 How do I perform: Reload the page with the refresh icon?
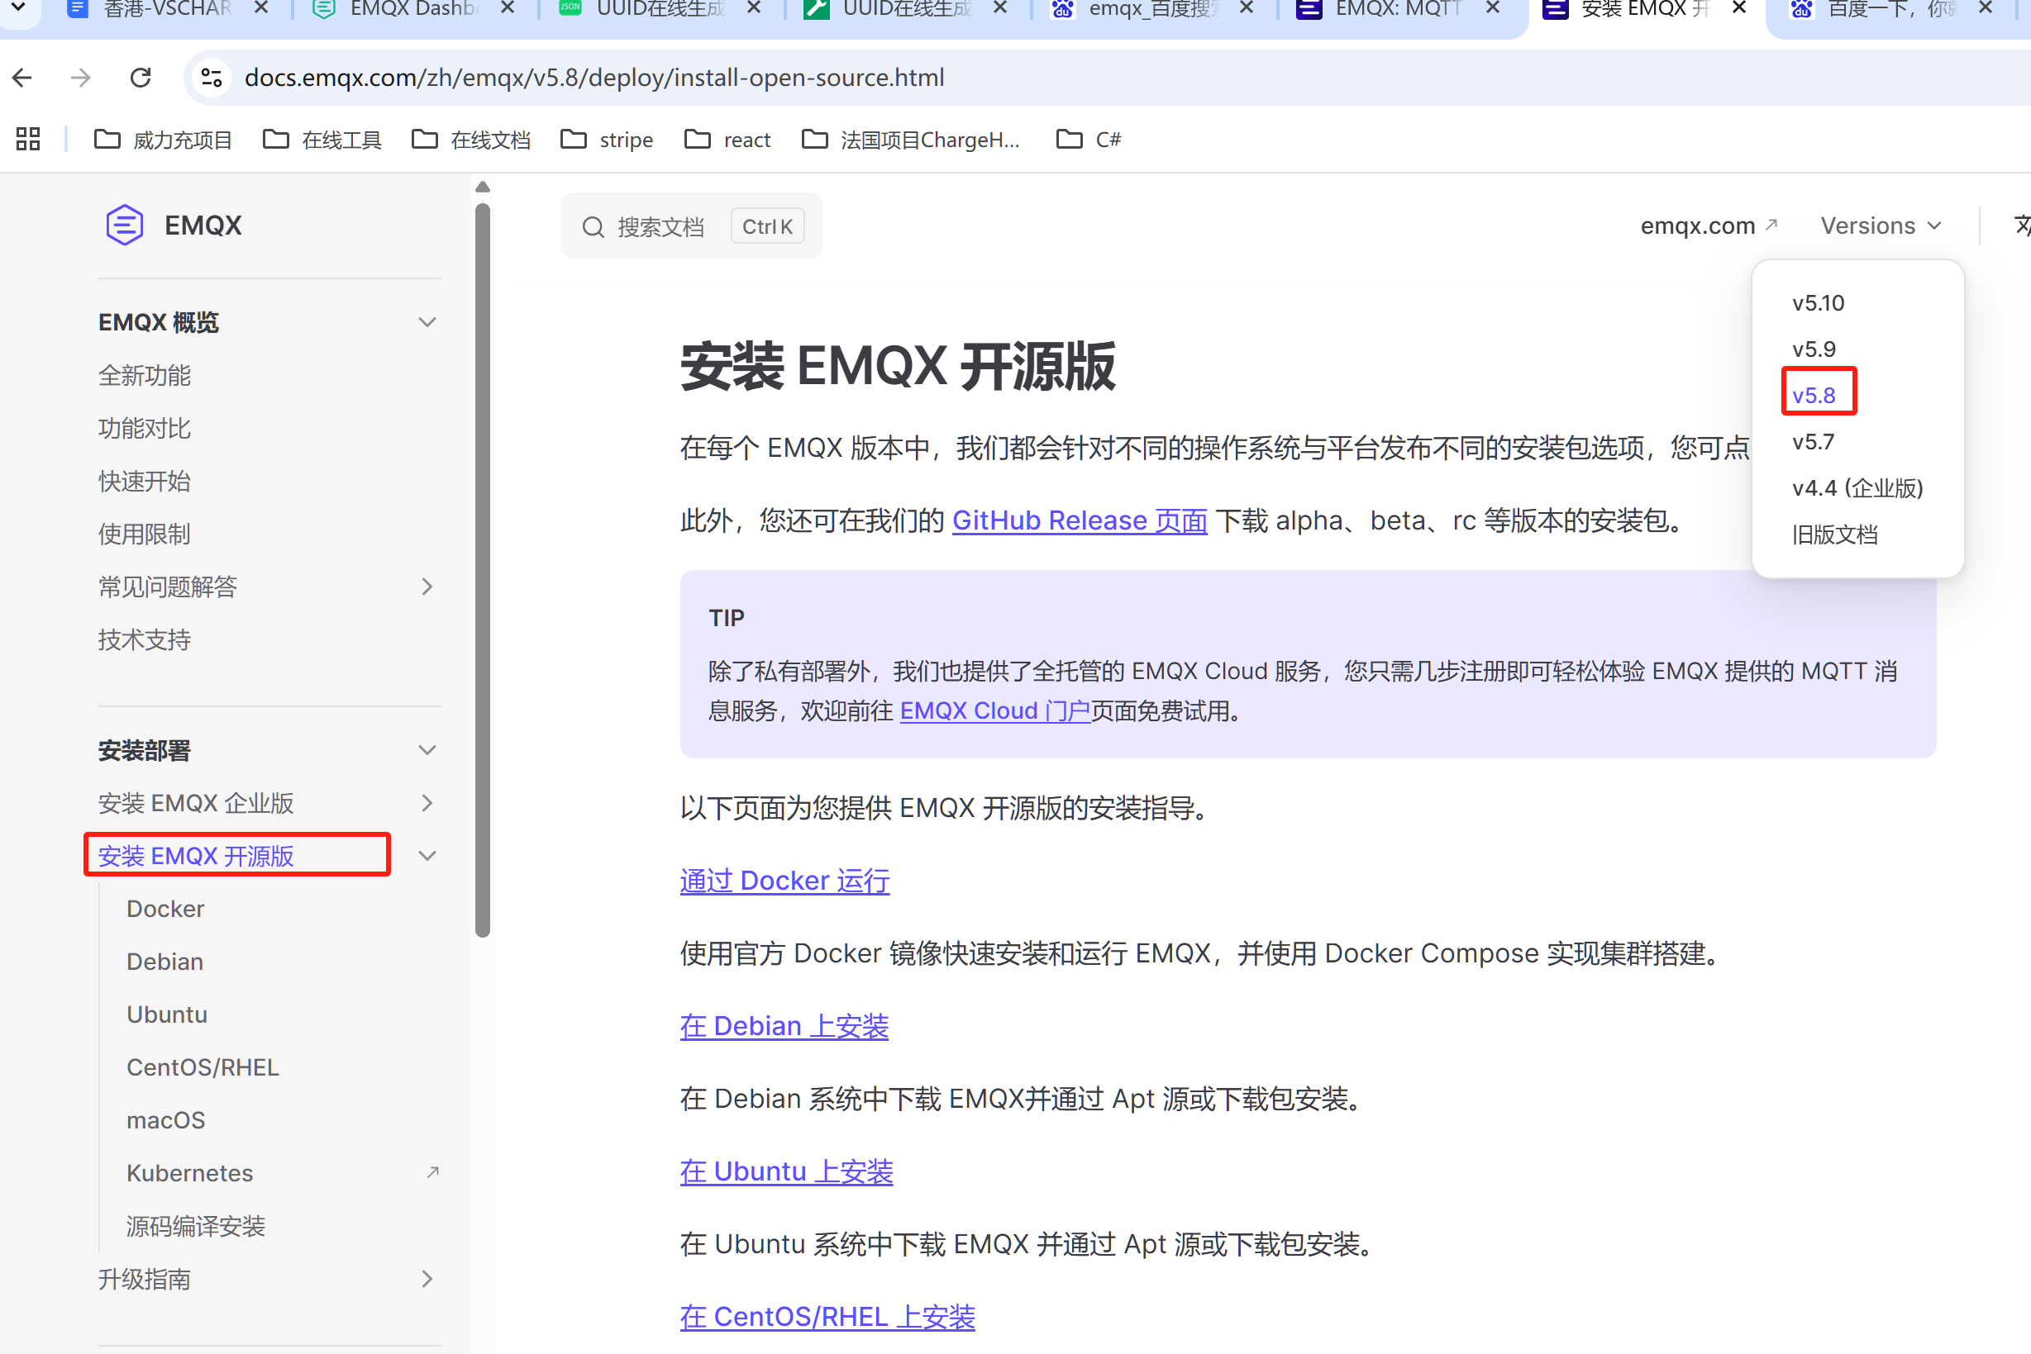[x=141, y=78]
